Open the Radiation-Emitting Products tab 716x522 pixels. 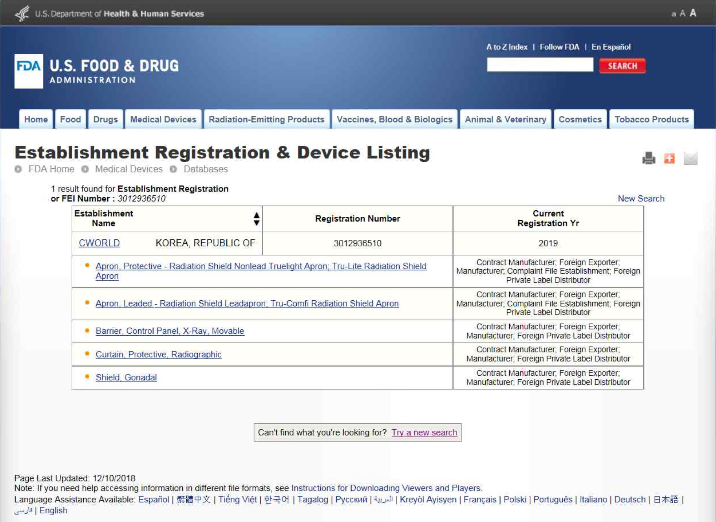(x=266, y=119)
